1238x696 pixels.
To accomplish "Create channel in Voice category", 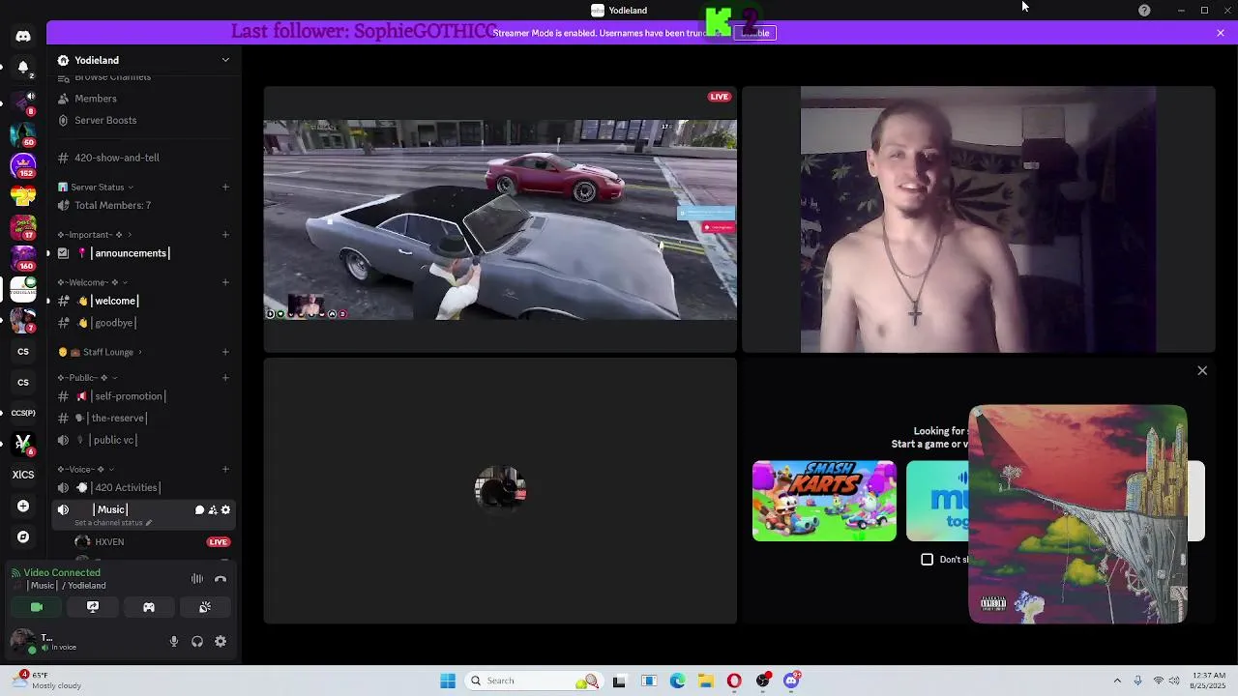I will [225, 470].
